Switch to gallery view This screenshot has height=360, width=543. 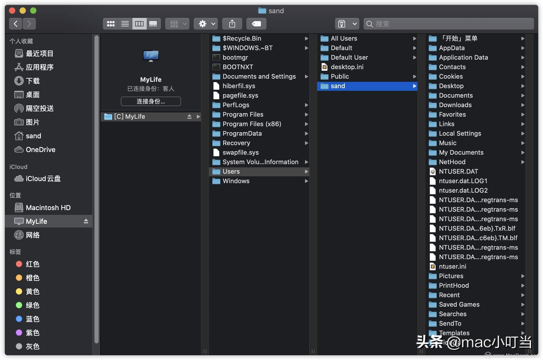pyautogui.click(x=154, y=24)
